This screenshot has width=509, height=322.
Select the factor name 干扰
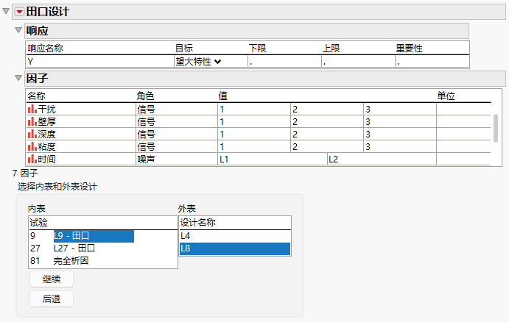[46, 109]
